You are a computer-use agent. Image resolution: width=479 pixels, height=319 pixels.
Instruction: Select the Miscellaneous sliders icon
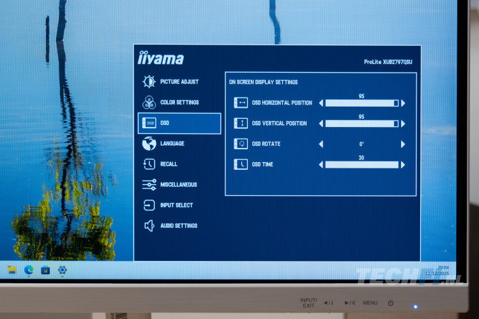tap(149, 184)
